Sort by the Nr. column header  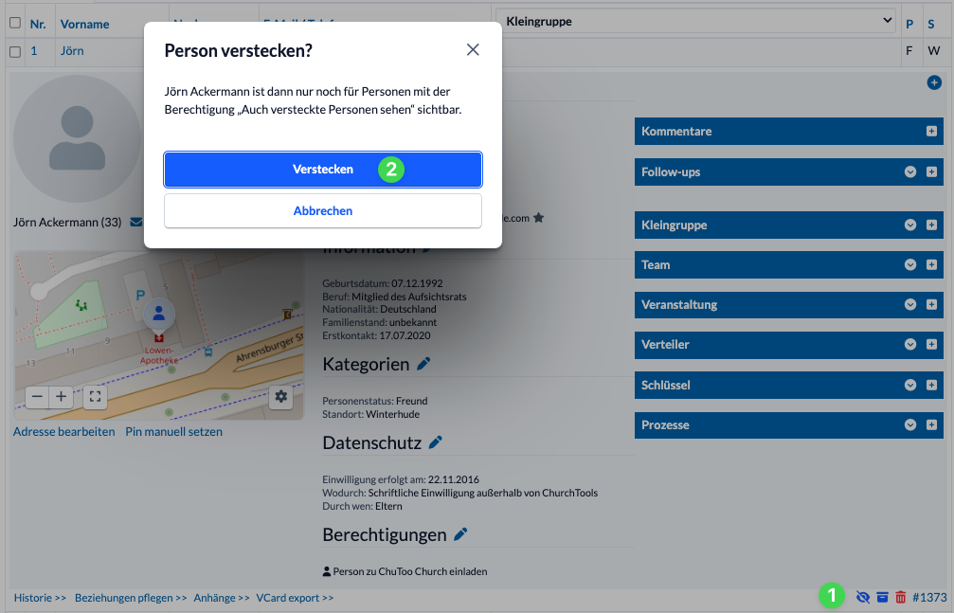pos(38,25)
